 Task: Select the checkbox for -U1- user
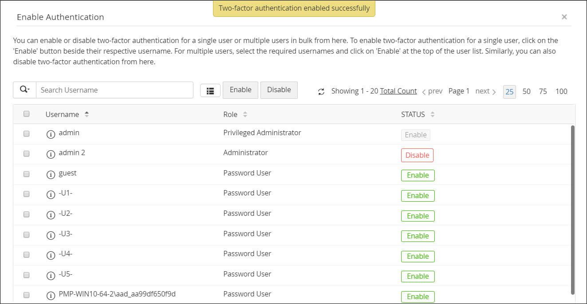click(26, 194)
